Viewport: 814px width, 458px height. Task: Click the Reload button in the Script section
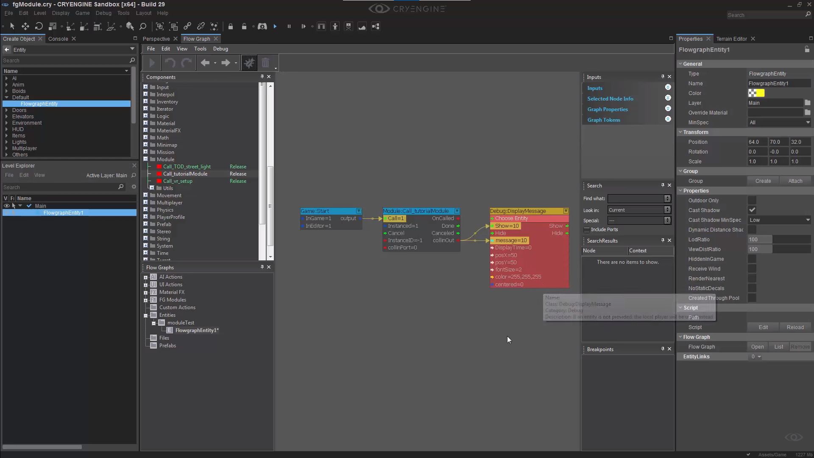(796, 327)
